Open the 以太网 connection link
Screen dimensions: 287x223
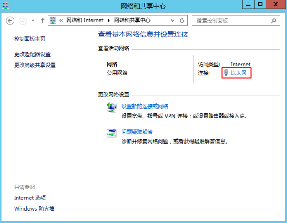(239, 73)
